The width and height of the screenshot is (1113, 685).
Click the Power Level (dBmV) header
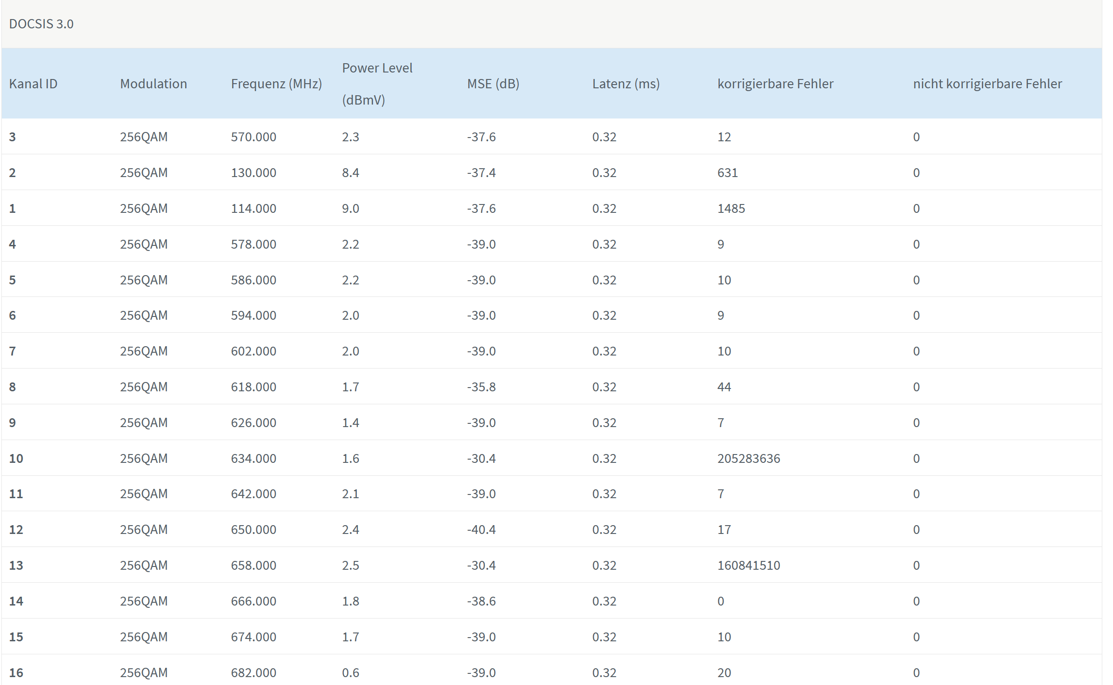pyautogui.click(x=377, y=84)
